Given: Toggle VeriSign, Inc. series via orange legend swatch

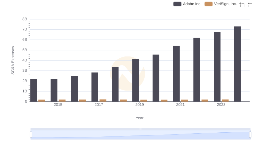Looking at the screenshot, I should pos(209,4).
